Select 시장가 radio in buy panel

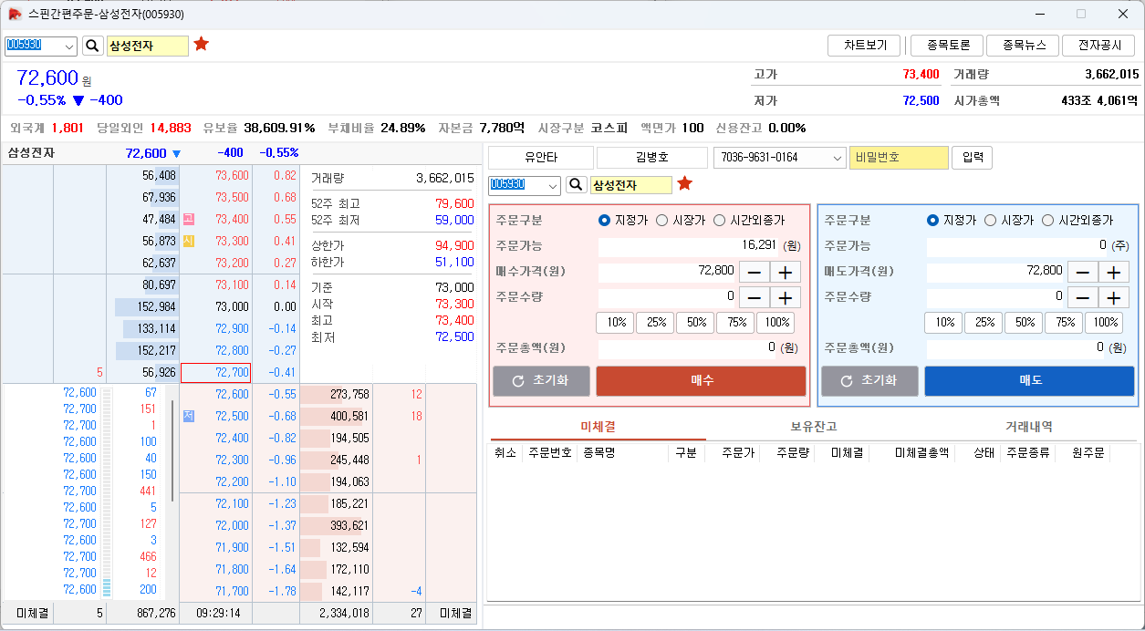(661, 220)
